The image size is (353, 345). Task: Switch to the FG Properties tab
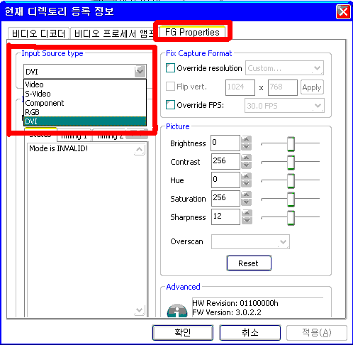[192, 32]
